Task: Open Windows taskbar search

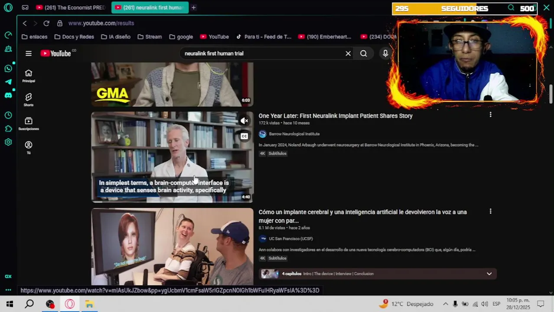Action: tap(29, 304)
